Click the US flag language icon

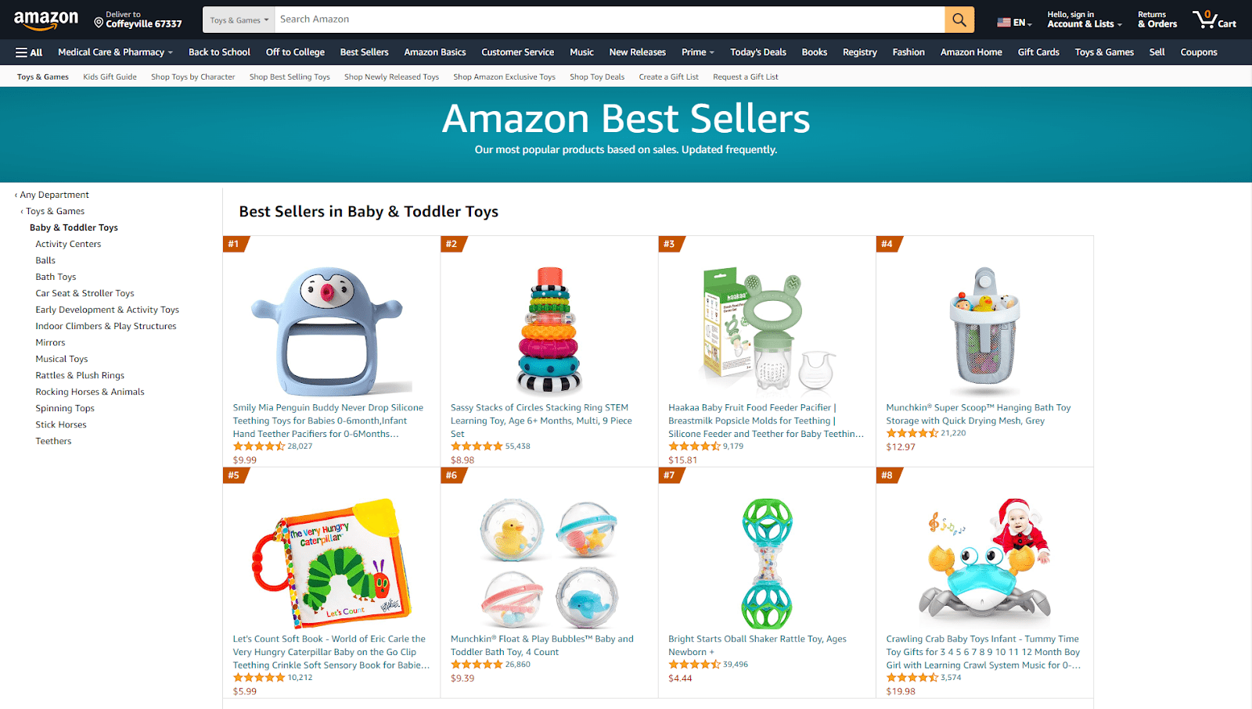[1004, 23]
